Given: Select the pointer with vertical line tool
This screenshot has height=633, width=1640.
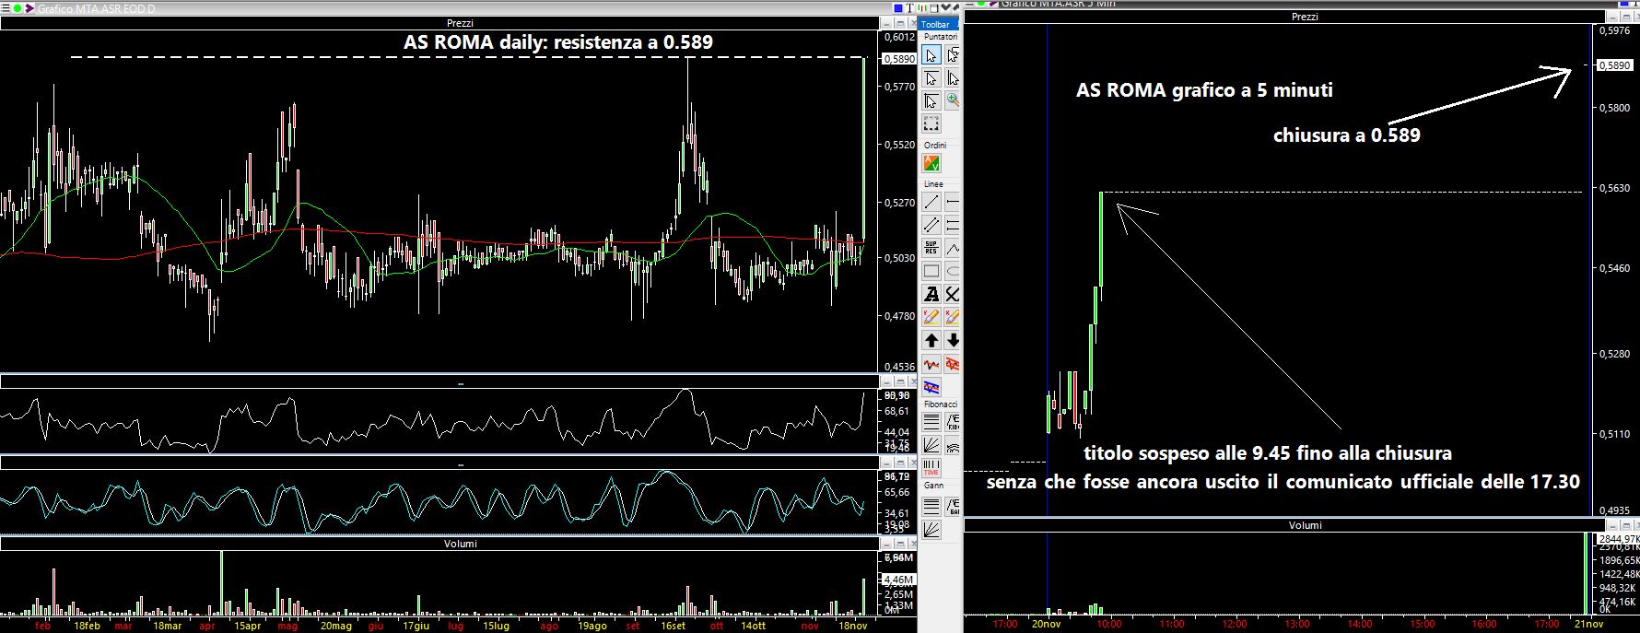Looking at the screenshot, I should coord(953,77).
